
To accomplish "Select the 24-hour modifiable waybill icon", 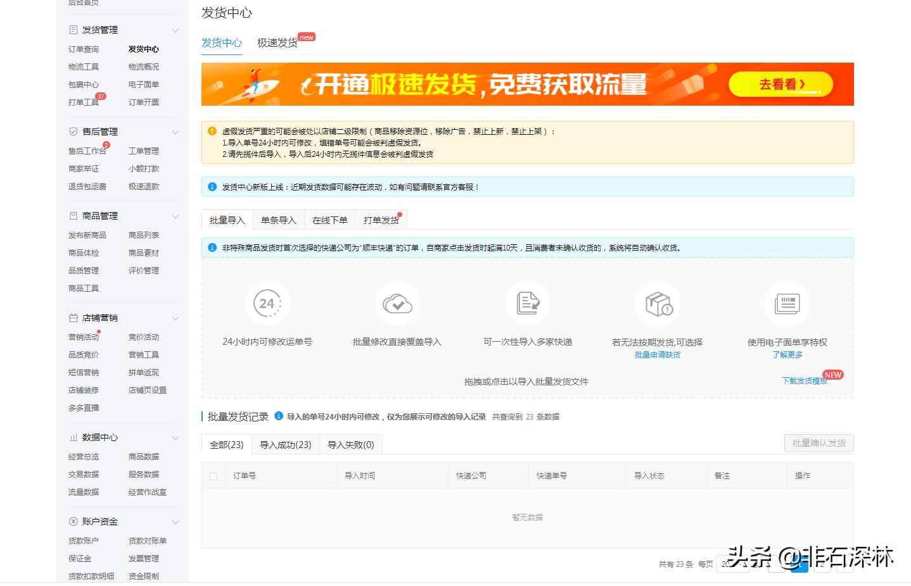I will [267, 303].
